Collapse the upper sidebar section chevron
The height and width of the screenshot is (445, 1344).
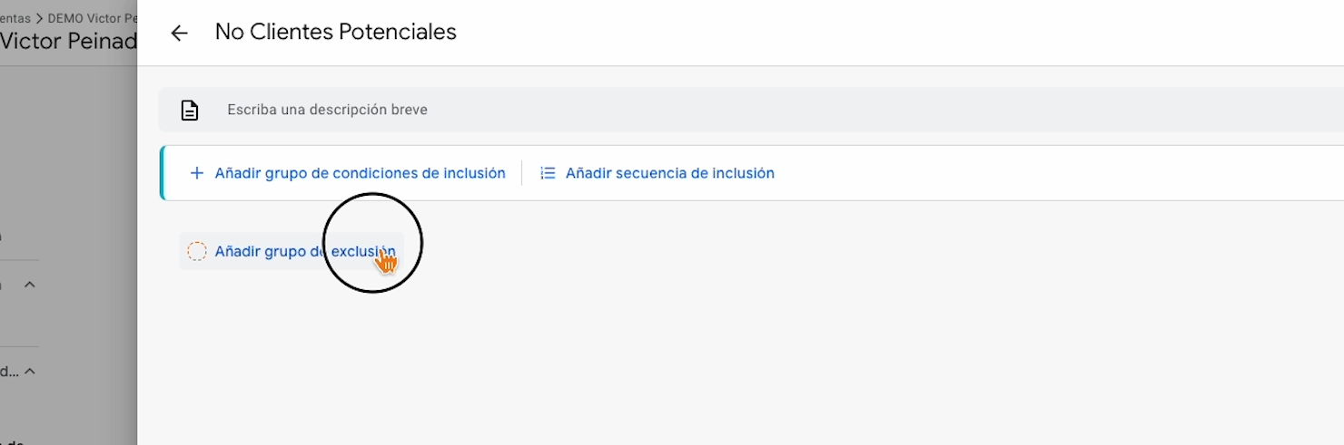coord(29,285)
